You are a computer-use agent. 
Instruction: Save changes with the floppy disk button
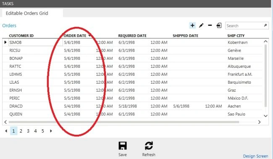(123, 149)
